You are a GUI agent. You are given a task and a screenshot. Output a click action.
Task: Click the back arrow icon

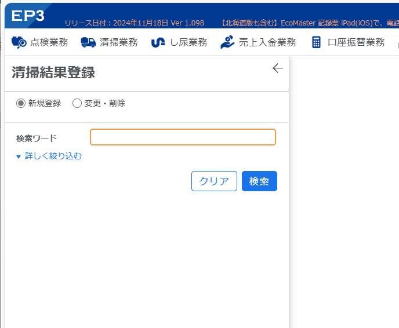point(278,68)
